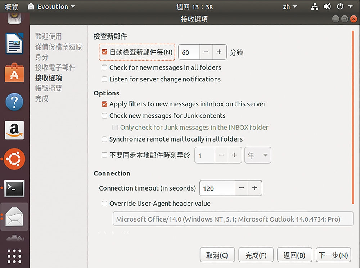Open the 概覽 activities overview

coord(12,7)
